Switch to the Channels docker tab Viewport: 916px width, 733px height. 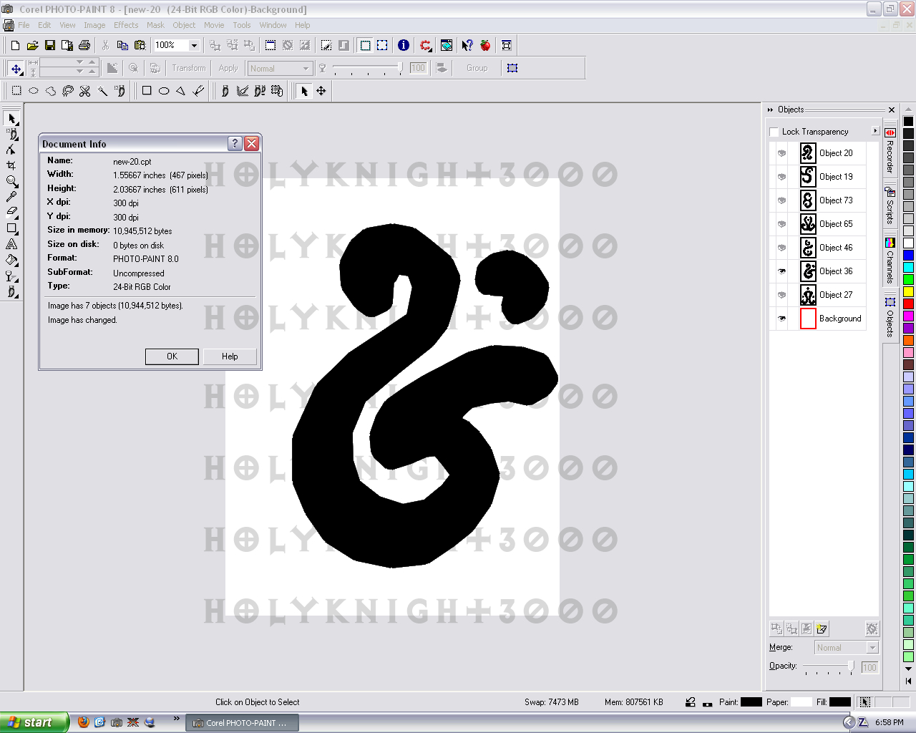[x=890, y=261]
